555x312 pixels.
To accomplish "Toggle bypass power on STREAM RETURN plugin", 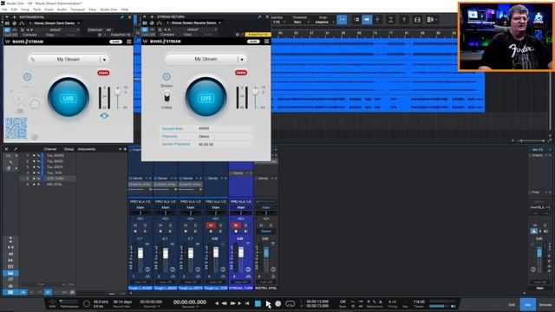I will coord(145,29).
